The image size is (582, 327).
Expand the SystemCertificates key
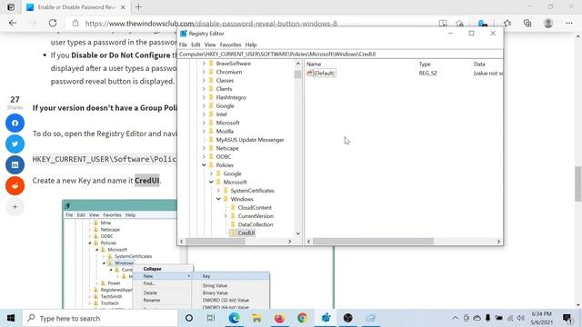tap(218, 191)
